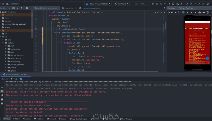Commit changes with the green checkmark icon

click(195, 4)
